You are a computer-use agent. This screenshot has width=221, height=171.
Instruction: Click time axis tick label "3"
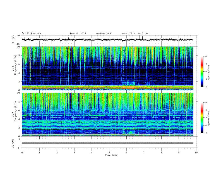(74, 153)
